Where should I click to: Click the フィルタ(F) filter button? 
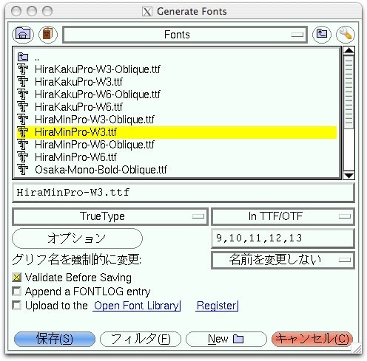click(141, 339)
